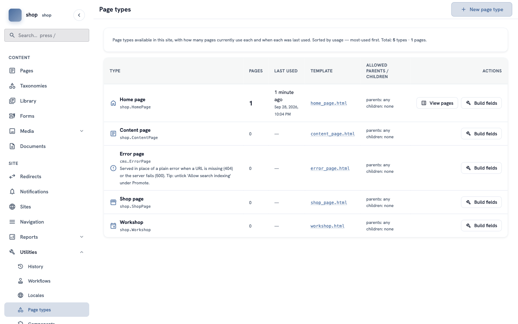The width and height of the screenshot is (518, 324).
Task: Click the Sites globe icon
Action: coord(12,207)
